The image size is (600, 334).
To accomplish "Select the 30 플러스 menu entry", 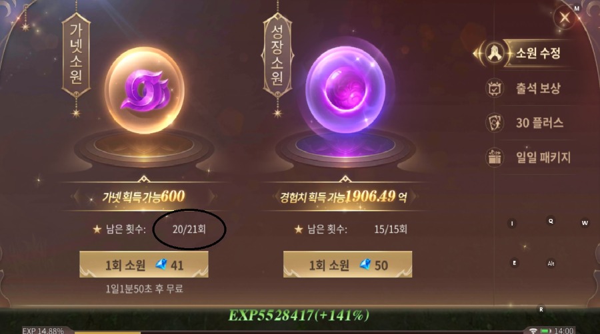I will pyautogui.click(x=539, y=122).
